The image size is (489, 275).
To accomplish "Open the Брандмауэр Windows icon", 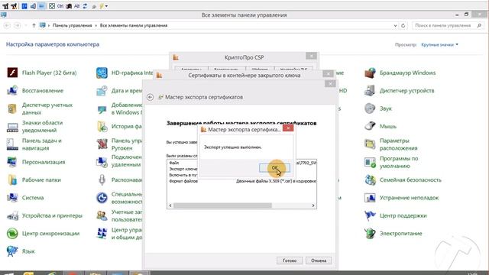I will pyautogui.click(x=370, y=73).
